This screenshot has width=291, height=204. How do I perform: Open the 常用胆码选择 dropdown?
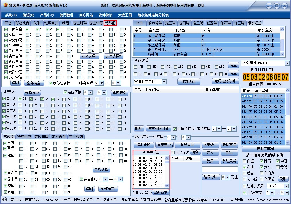(164, 81)
